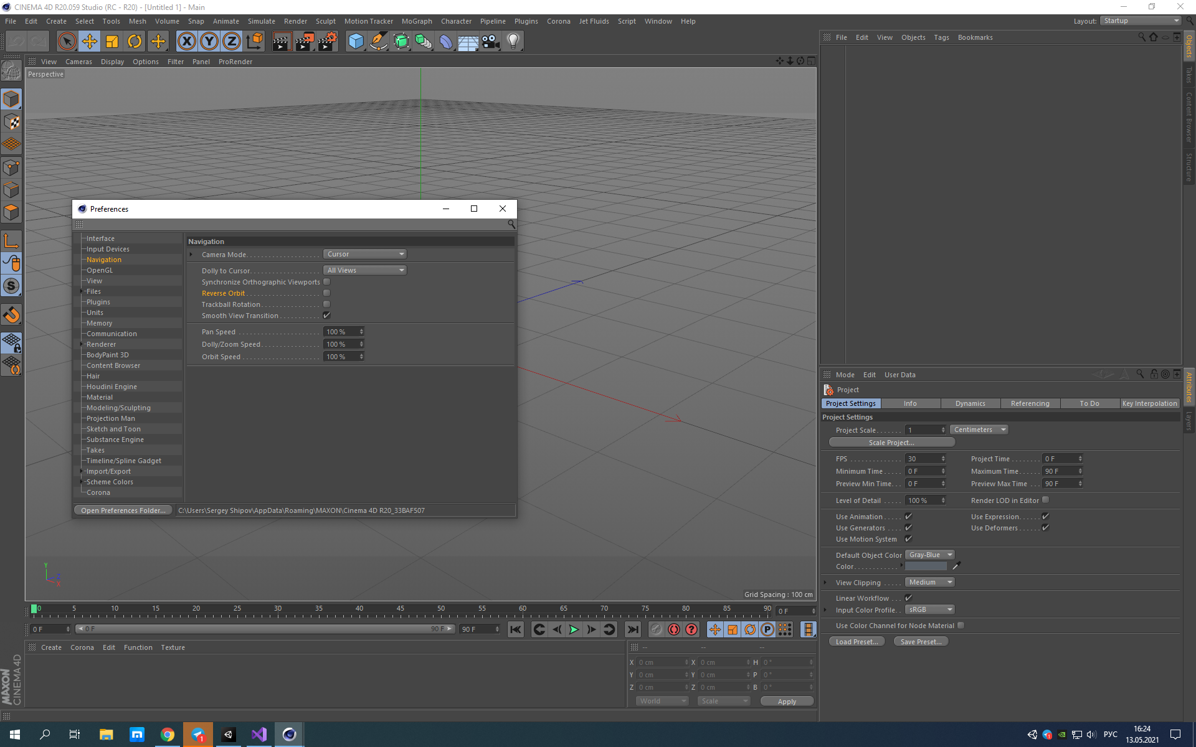The width and height of the screenshot is (1196, 747).
Task: Activate the Scale tool
Action: click(x=112, y=42)
